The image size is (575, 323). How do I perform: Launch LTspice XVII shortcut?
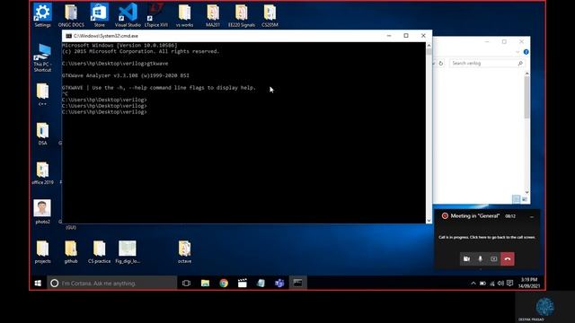point(156,15)
